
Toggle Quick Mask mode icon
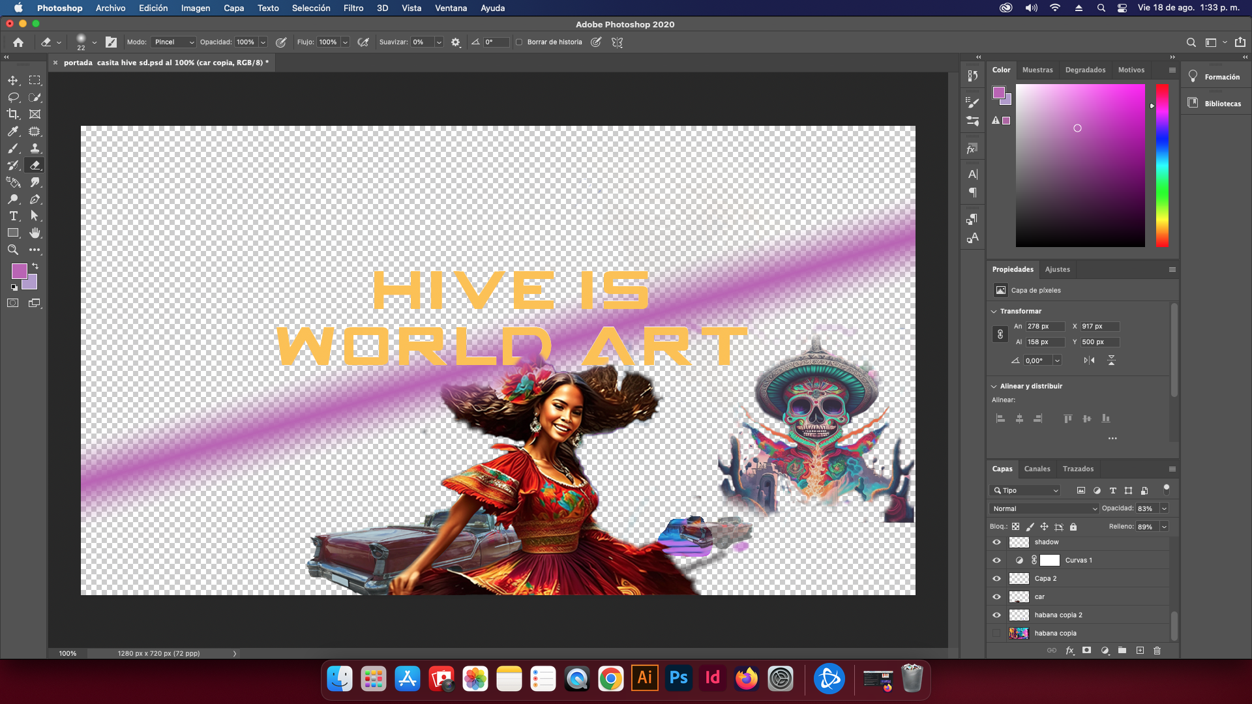tap(13, 303)
